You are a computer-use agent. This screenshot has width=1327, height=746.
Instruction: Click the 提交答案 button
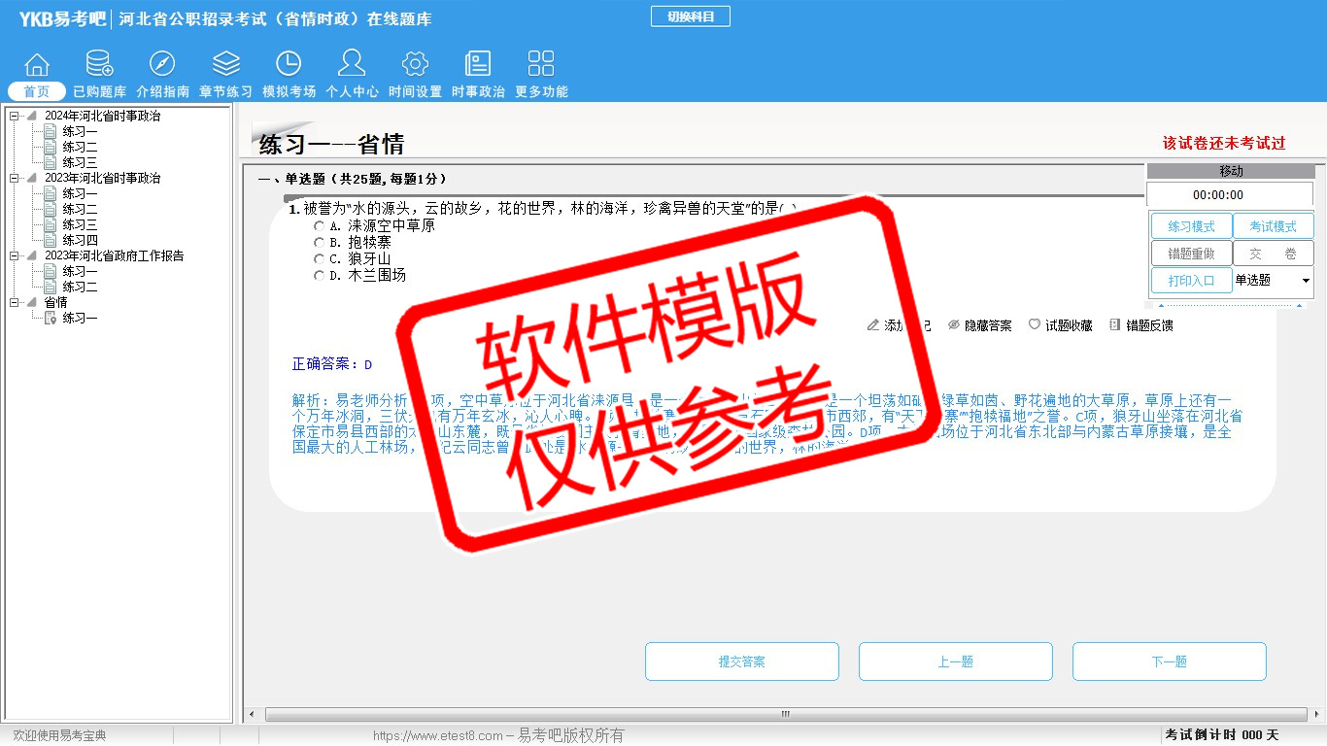(741, 661)
